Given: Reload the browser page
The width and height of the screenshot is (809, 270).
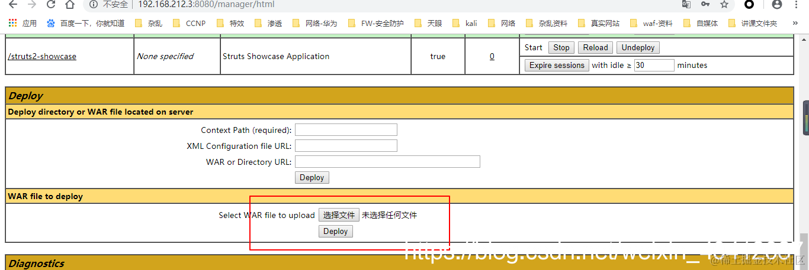Looking at the screenshot, I should click(x=51, y=5).
